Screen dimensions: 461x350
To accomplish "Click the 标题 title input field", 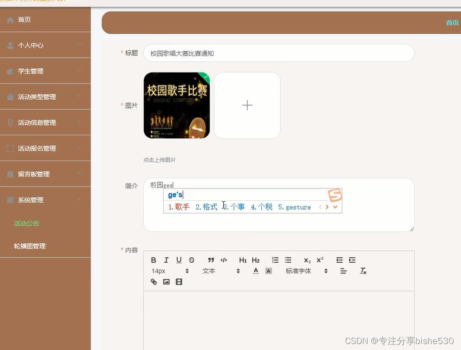I will pos(279,53).
